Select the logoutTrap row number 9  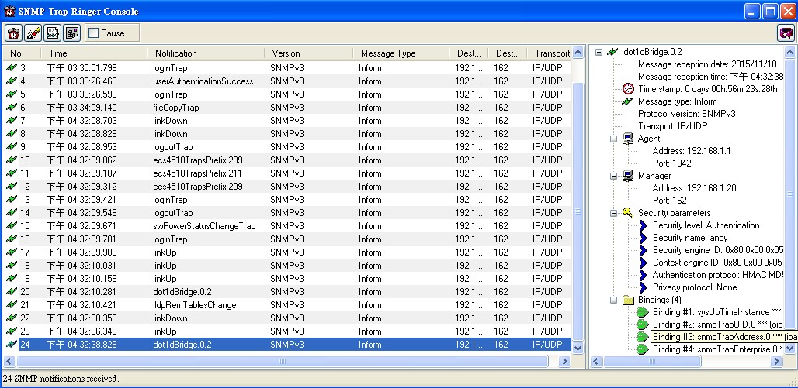click(x=287, y=147)
